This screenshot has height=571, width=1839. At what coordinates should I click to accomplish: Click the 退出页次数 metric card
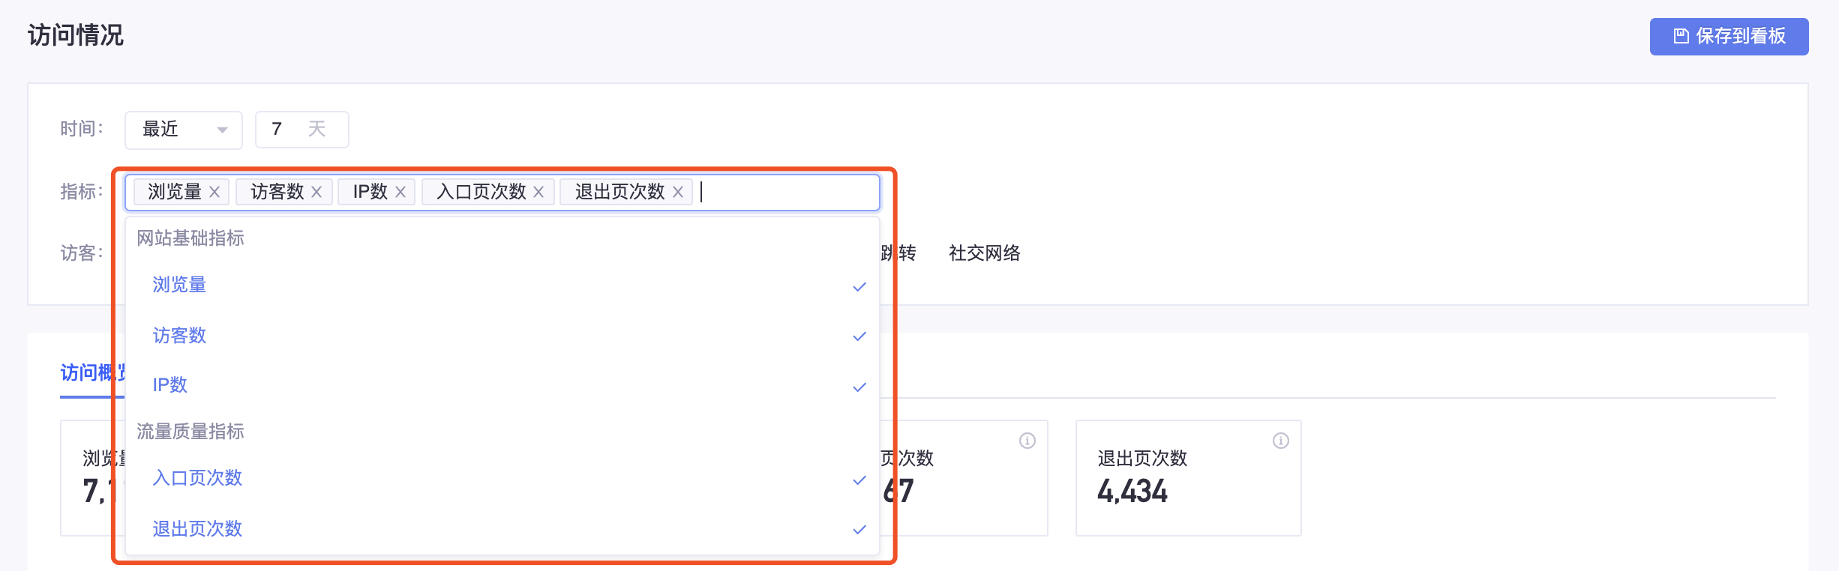(x=1188, y=478)
